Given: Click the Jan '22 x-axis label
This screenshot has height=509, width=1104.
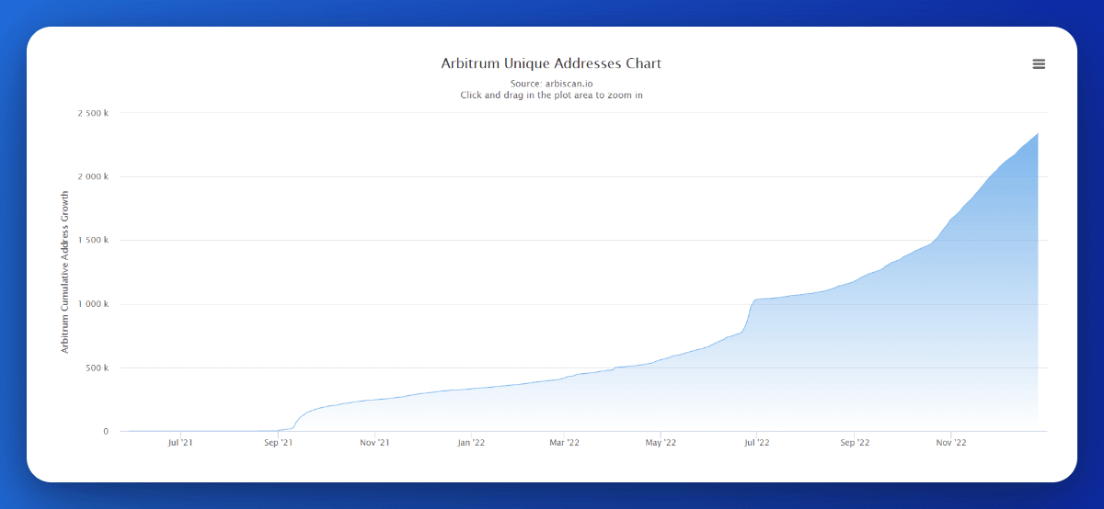Looking at the screenshot, I should [x=471, y=443].
